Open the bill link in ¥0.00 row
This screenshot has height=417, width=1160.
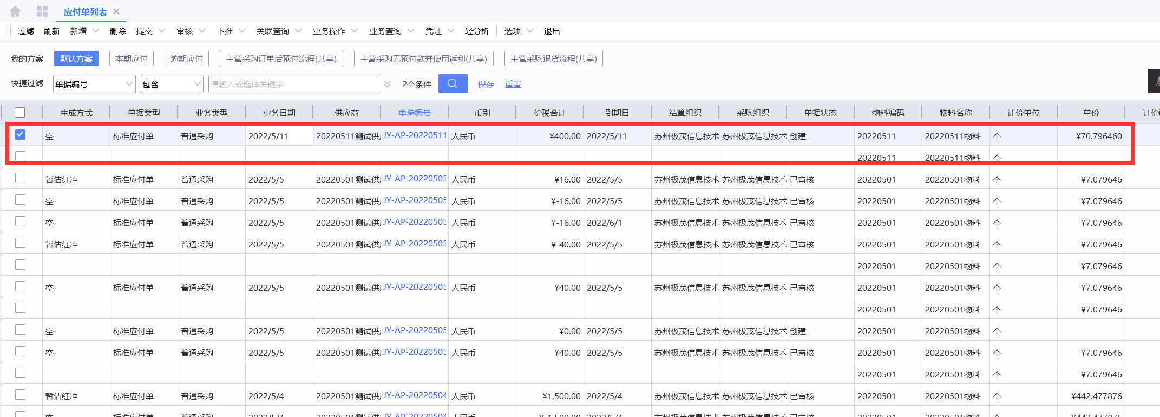click(415, 330)
